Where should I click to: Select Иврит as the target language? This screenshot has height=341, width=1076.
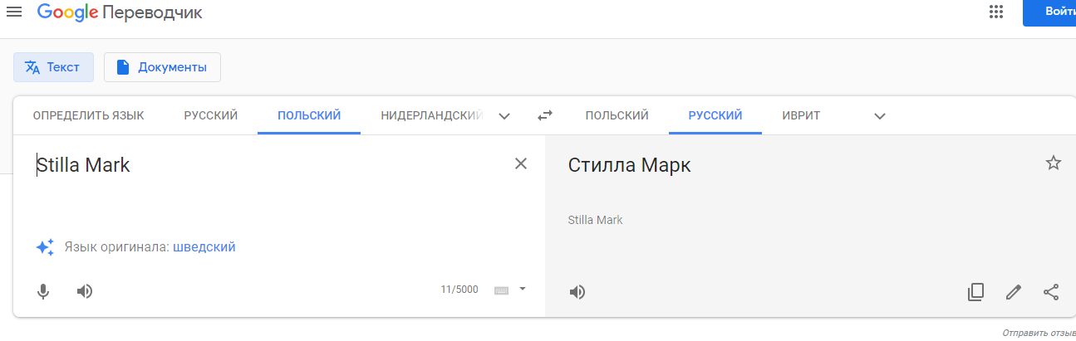click(801, 115)
